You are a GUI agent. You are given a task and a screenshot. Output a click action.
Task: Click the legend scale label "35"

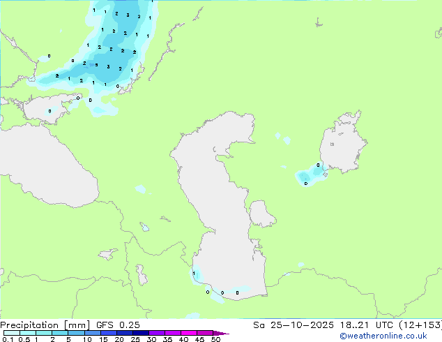(167, 339)
